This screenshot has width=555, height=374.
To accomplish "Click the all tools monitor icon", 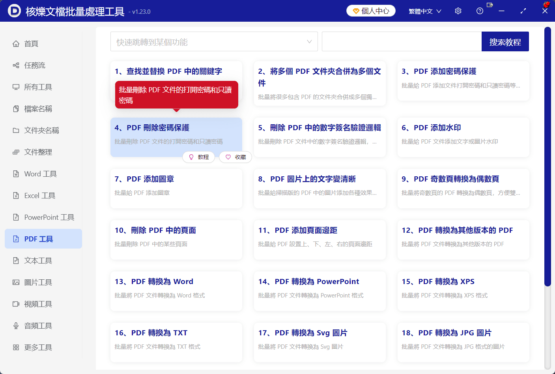I will pyautogui.click(x=16, y=87).
